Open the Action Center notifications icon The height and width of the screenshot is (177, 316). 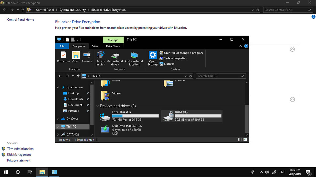point(308,172)
